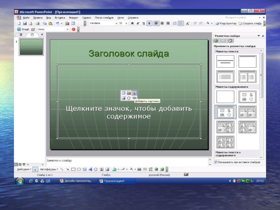This screenshot has width=280, height=210.
Task: Open the font color dropdown arrow in formatting toolbar
Action: point(212,23)
